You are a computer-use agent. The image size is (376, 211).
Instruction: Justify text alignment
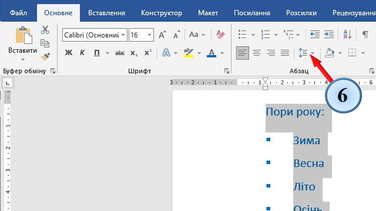tap(285, 53)
